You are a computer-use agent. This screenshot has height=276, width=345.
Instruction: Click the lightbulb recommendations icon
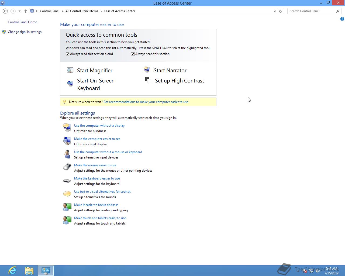pyautogui.click(x=64, y=102)
